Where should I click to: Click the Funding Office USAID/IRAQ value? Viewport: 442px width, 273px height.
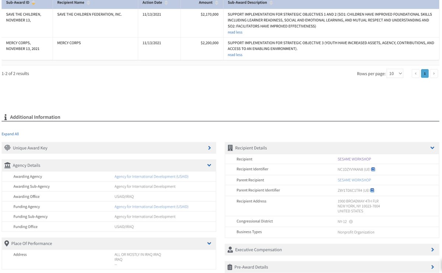124,227
